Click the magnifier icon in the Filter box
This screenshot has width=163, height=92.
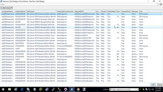(x=158, y=4)
